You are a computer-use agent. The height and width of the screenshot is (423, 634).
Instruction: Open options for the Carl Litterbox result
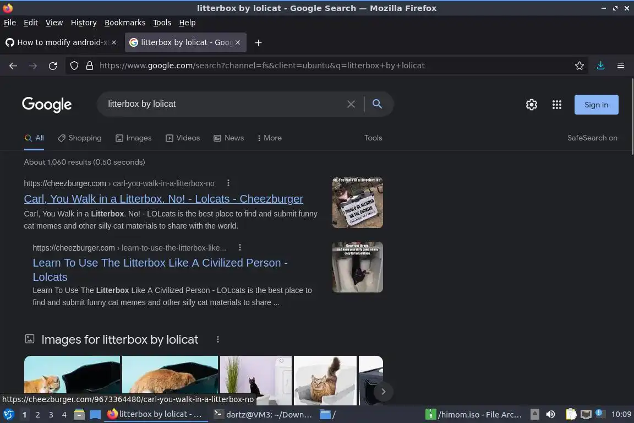(228, 183)
